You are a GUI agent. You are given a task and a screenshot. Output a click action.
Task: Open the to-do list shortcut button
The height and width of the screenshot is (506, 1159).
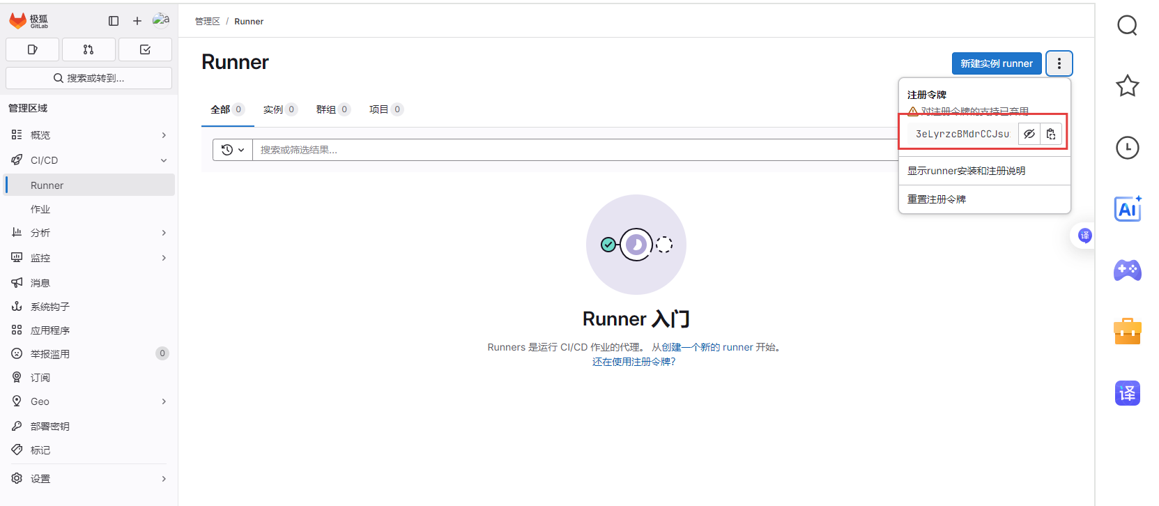(x=145, y=49)
